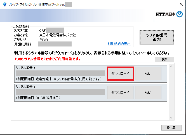Download the serial started 2018年05月15日
Viewport: 186px width, 135px height.
pos(120,92)
